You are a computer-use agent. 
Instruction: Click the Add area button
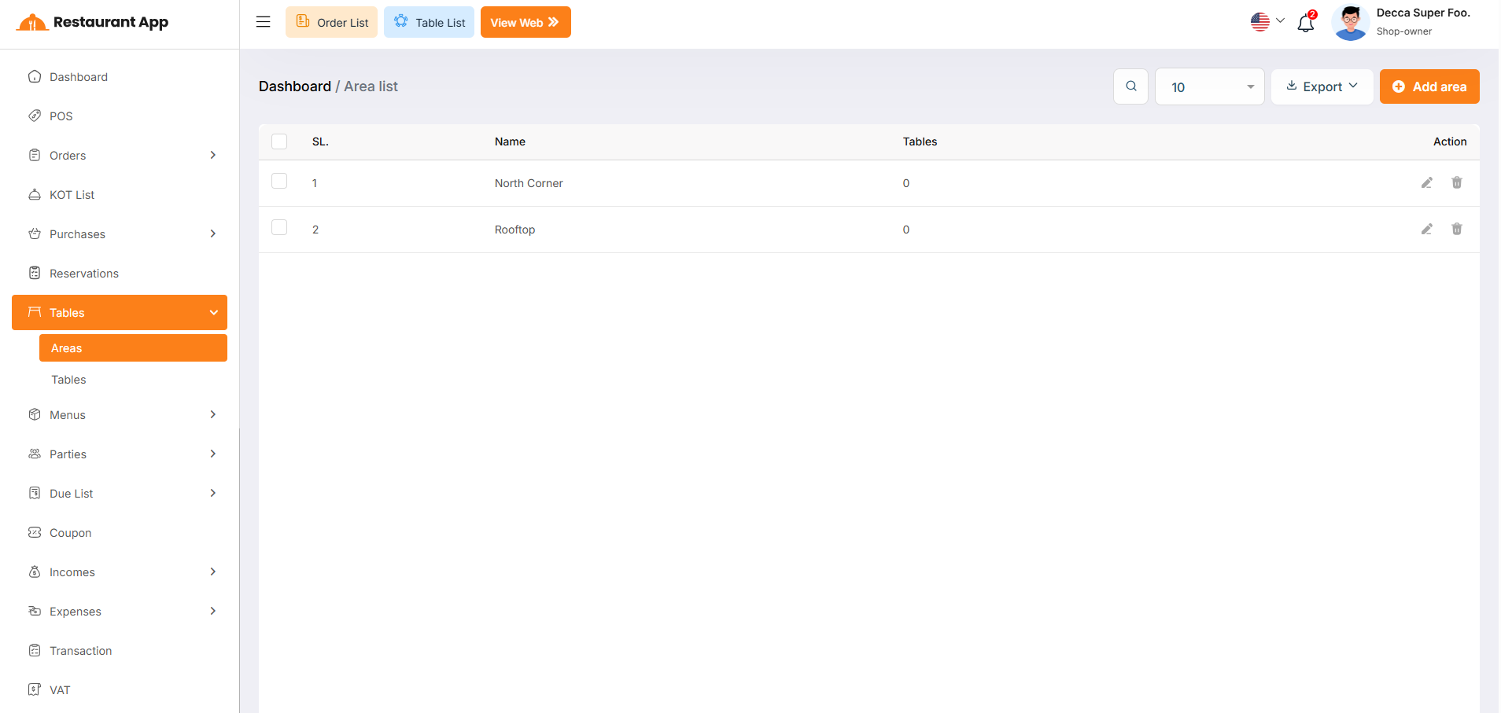tap(1429, 86)
